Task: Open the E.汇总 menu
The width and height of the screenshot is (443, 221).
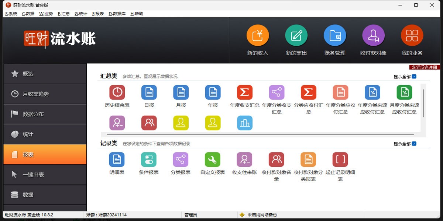Action: click(x=64, y=14)
